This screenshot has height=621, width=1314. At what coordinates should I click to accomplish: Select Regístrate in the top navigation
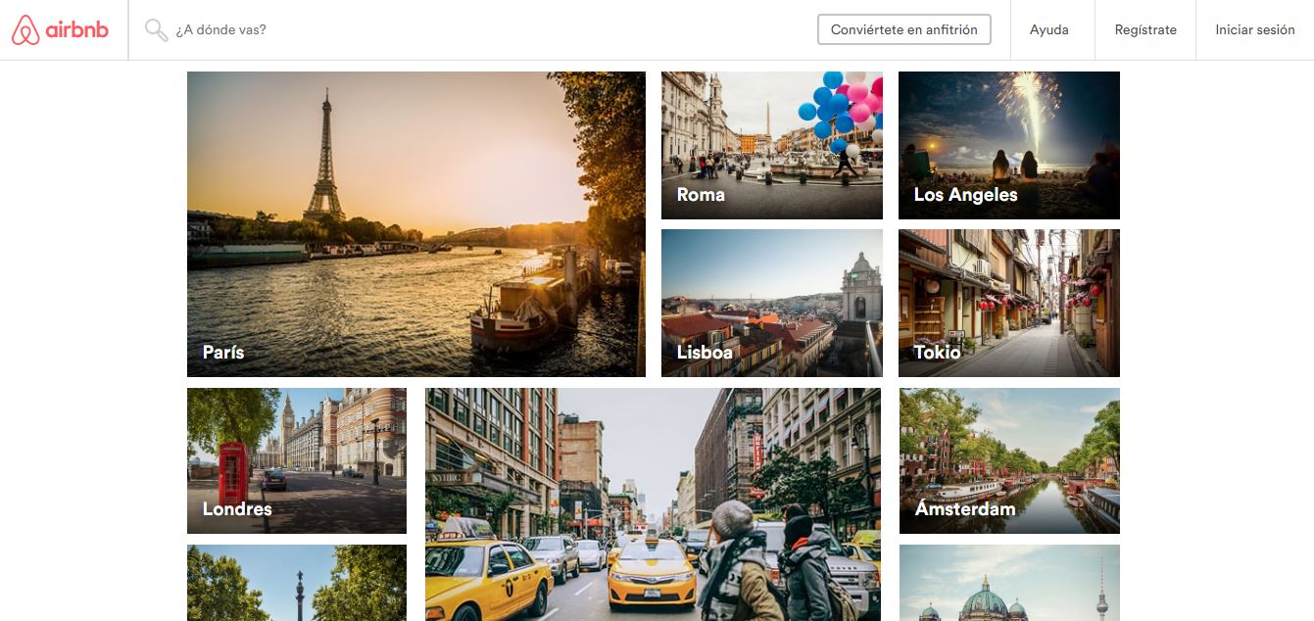pos(1144,30)
